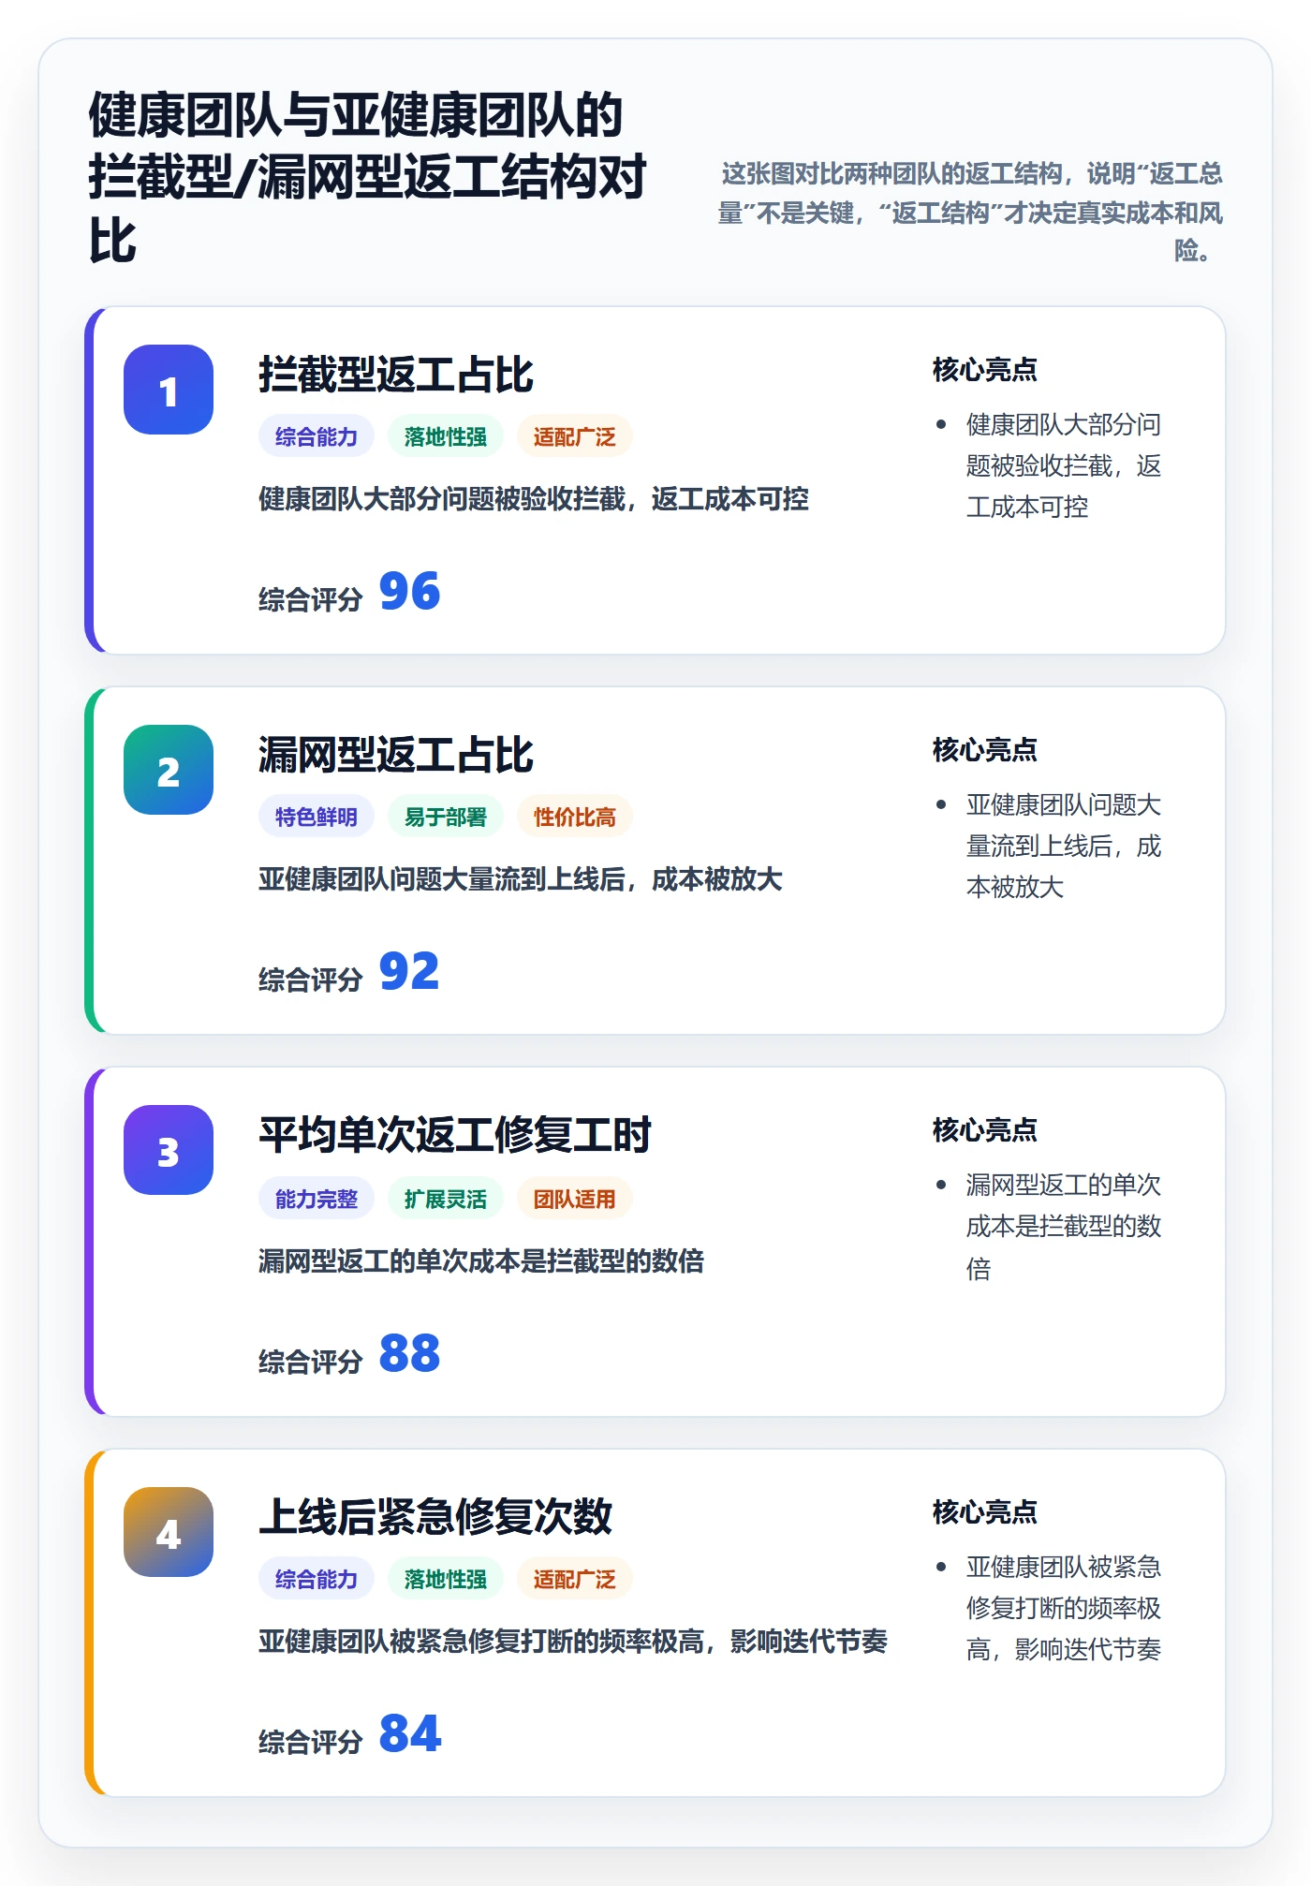Select the 平均单次返工修复工时 title
The height and width of the screenshot is (1886, 1311).
pos(455,1135)
